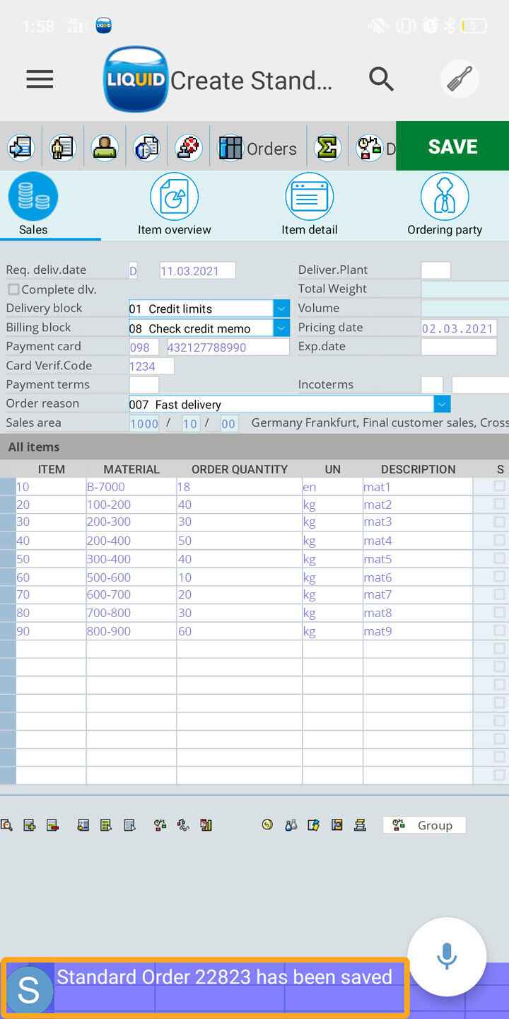Enable the Complete dlv. checkbox
This screenshot has width=509, height=1019.
click(13, 289)
